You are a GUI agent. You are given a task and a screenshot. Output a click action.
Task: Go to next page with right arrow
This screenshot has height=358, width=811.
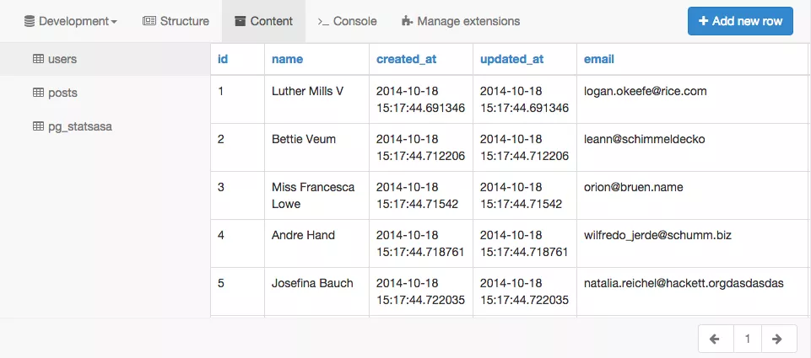pos(778,339)
